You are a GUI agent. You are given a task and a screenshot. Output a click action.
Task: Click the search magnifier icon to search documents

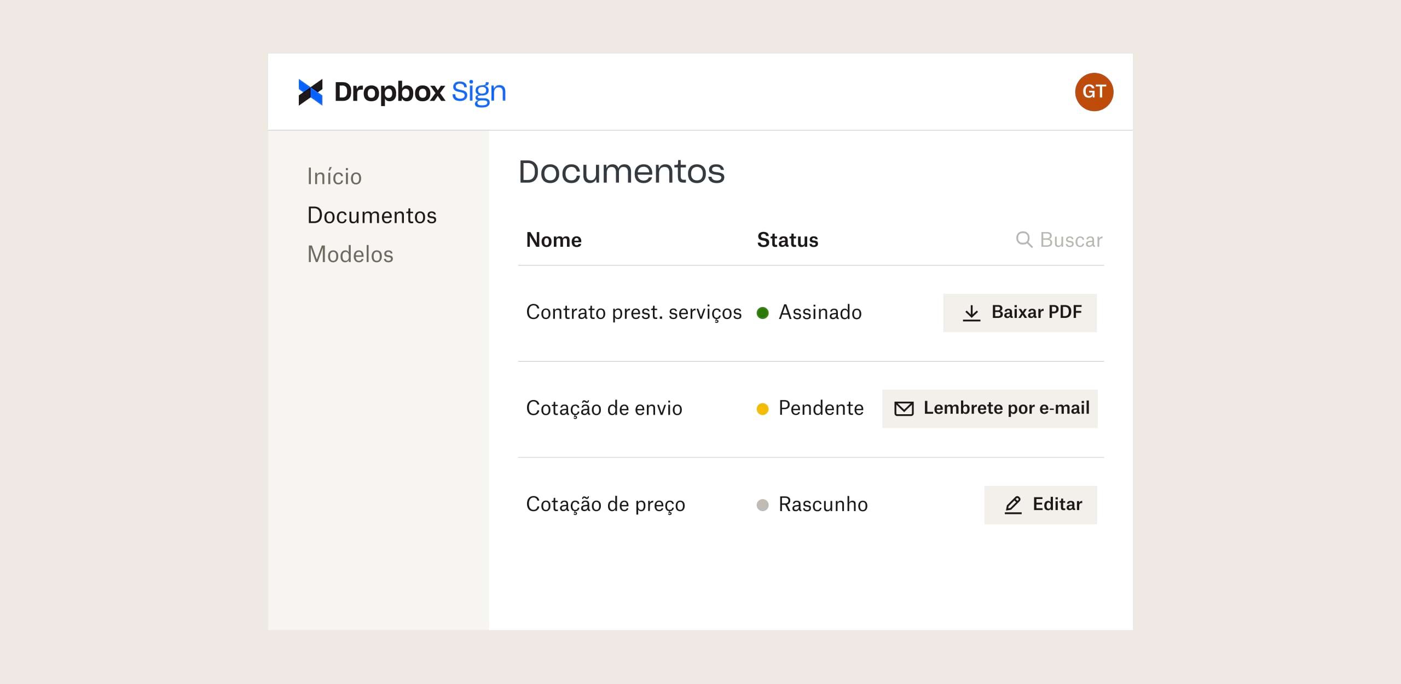click(x=1020, y=239)
